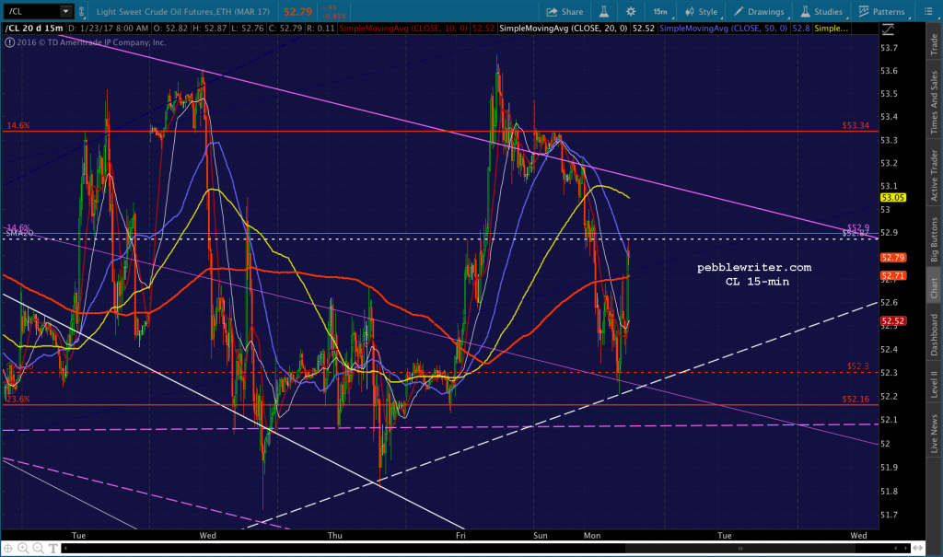Click the zoom in magnifier icon
This screenshot has width=943, height=557.
23,548
